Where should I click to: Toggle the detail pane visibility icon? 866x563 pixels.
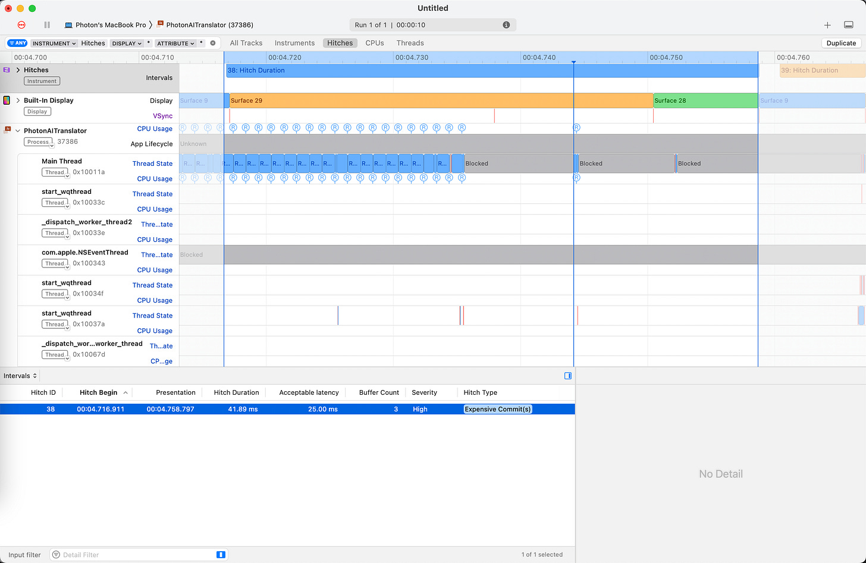pos(849,25)
